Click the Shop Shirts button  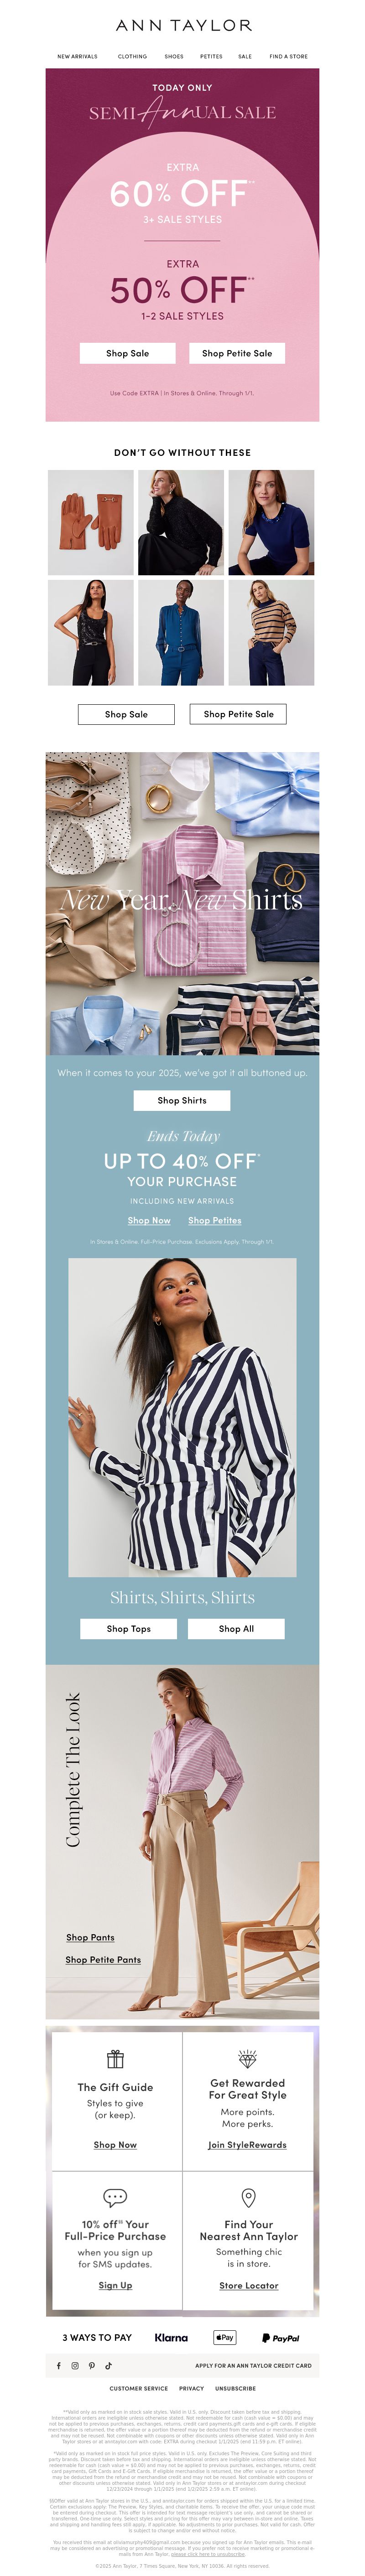[182, 1100]
